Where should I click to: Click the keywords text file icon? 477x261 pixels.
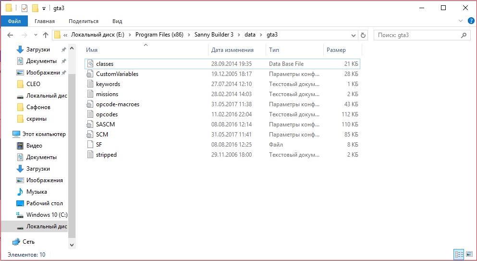pyautogui.click(x=90, y=84)
